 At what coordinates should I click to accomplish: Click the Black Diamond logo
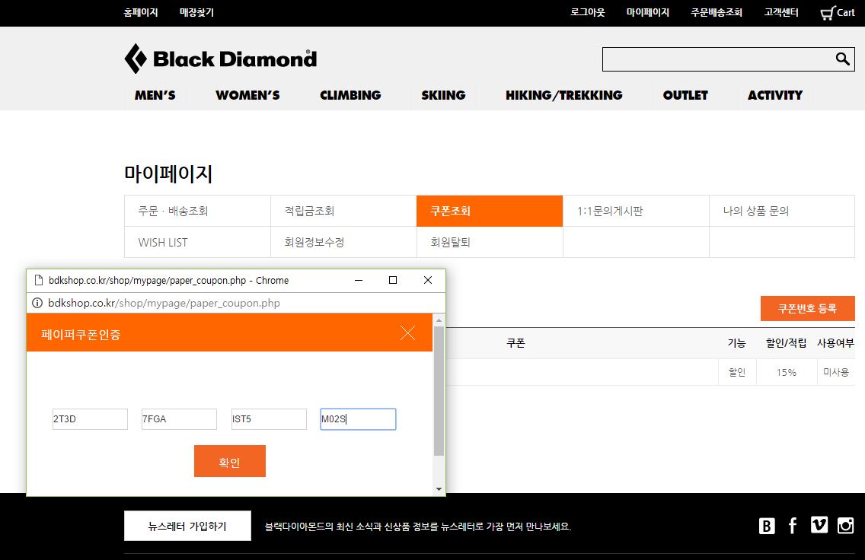tap(220, 59)
